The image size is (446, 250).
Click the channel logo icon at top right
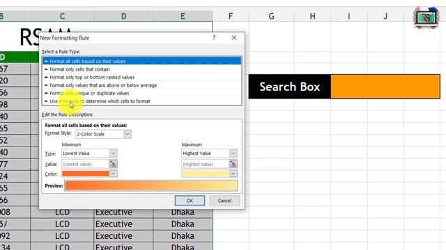point(426,17)
